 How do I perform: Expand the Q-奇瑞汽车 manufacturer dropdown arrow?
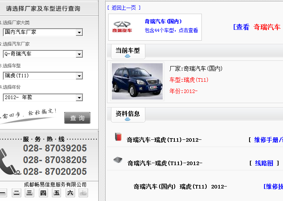tap(79, 54)
